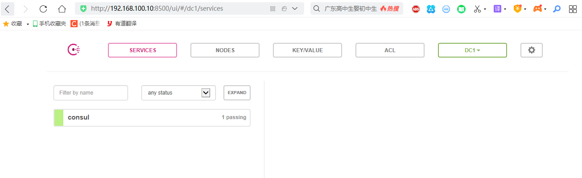
Task: Open the browser home page
Action: tap(62, 8)
